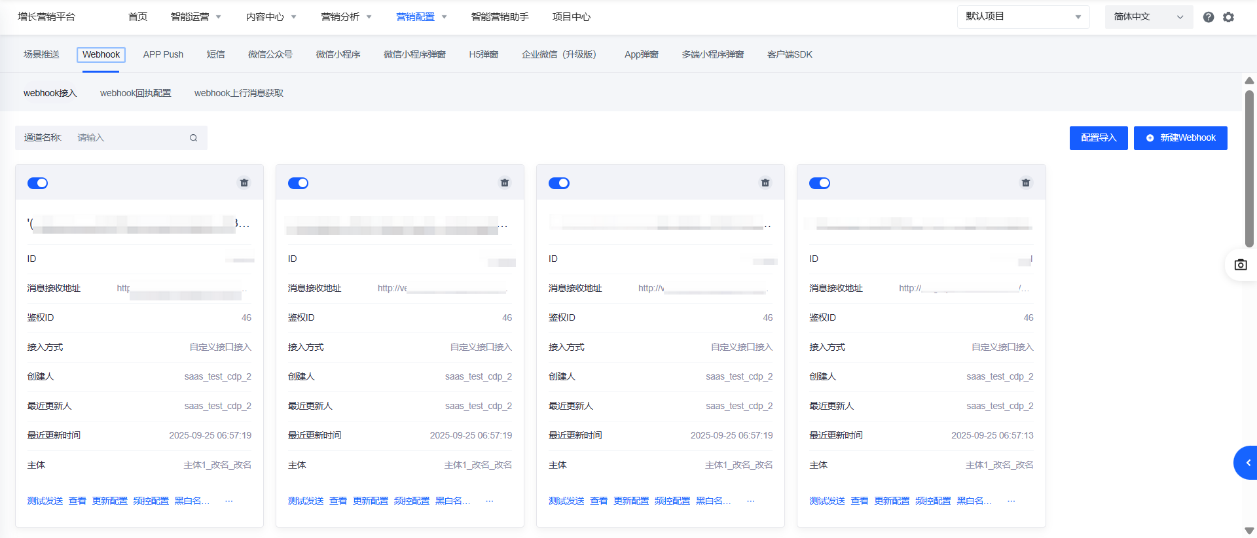Disable the first webhook card toggle
Image resolution: width=1257 pixels, height=538 pixels.
tap(37, 183)
